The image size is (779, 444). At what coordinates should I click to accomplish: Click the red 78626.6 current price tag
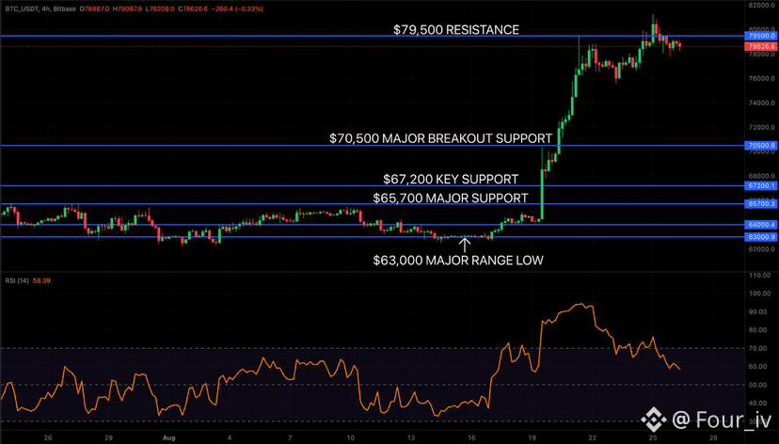[761, 46]
